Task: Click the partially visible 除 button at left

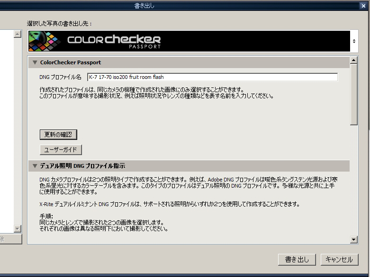Action: click(x=11, y=239)
